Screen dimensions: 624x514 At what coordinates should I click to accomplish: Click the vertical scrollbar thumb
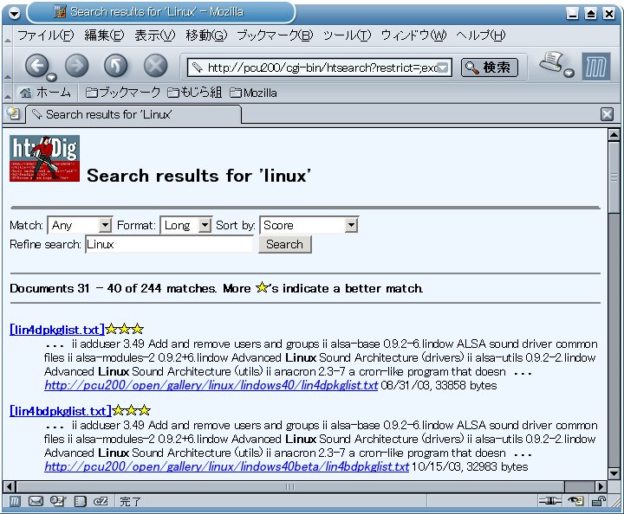(614, 177)
